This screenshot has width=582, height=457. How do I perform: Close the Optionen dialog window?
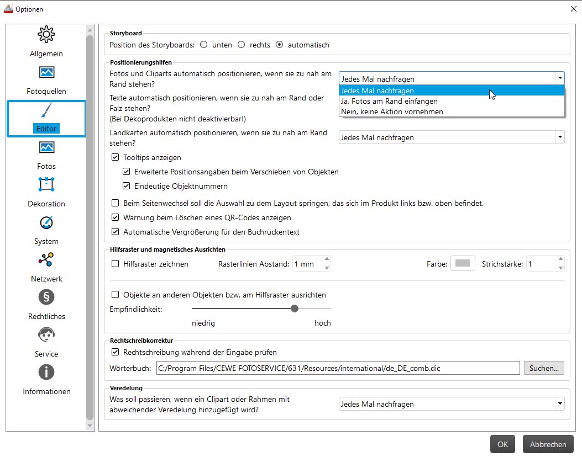[574, 9]
